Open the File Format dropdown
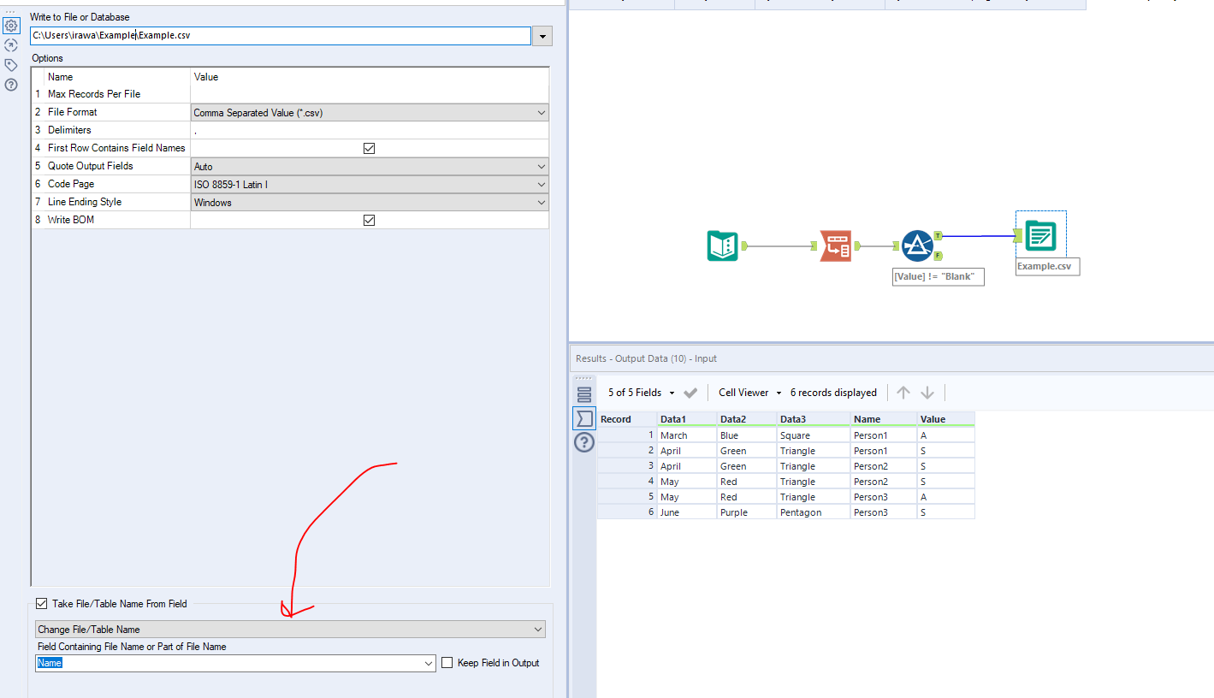The width and height of the screenshot is (1214, 698). tap(541, 112)
